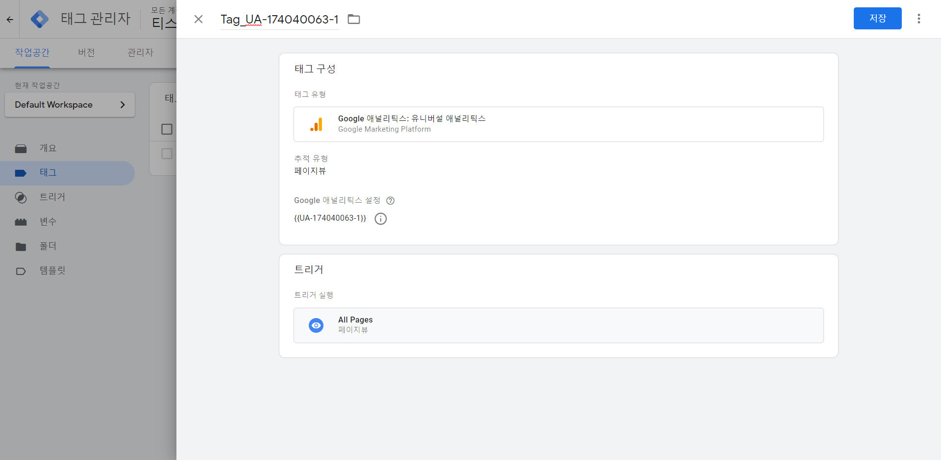Click the 태그 구성 section heading
Viewport: 941px width, 460px height.
(x=315, y=69)
